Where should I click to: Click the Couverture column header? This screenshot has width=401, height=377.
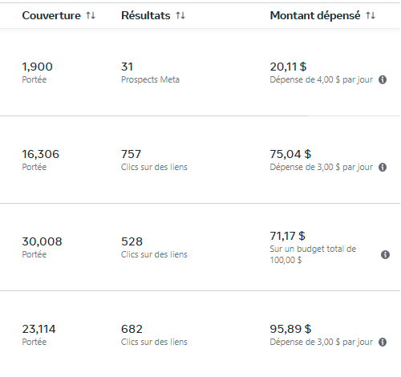tap(51, 15)
